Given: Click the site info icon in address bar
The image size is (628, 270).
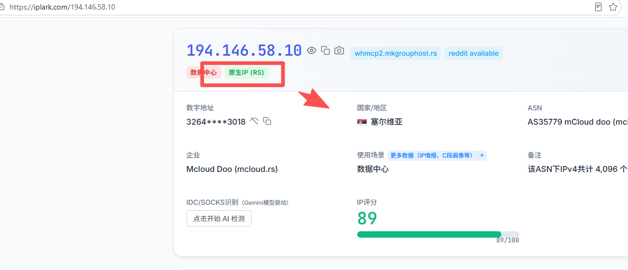Looking at the screenshot, I should (2, 7).
